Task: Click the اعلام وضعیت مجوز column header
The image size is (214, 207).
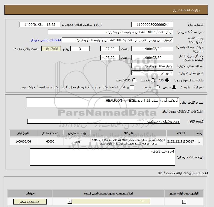Action: click(x=108, y=193)
